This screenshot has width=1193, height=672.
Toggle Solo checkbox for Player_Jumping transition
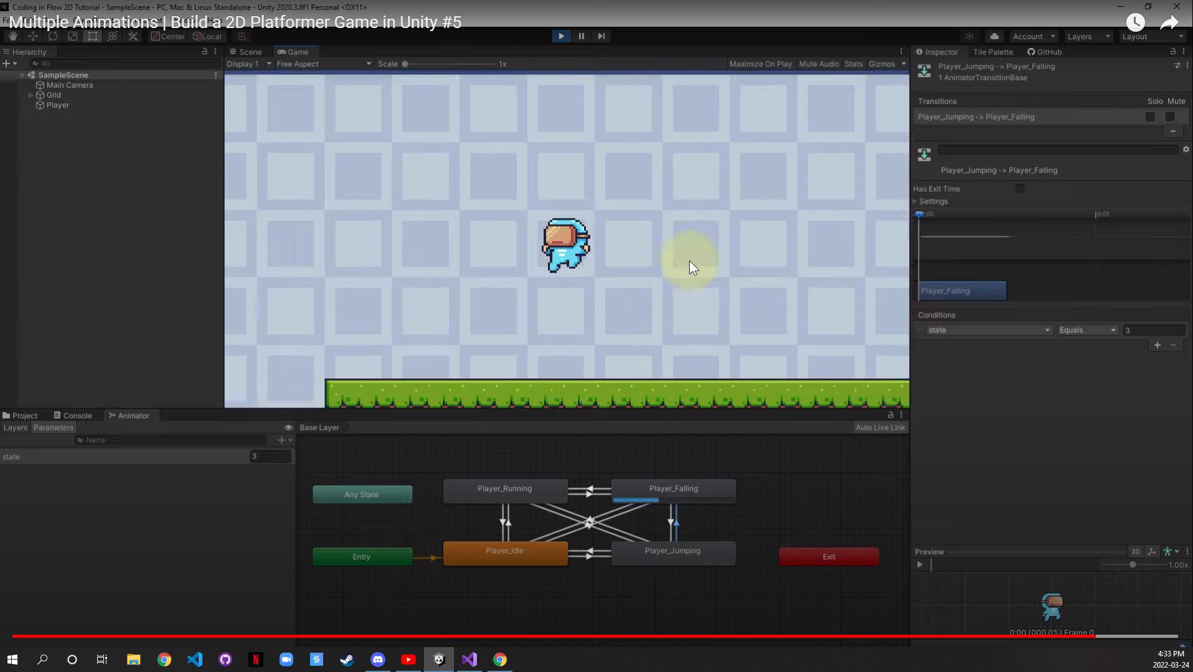coord(1150,117)
